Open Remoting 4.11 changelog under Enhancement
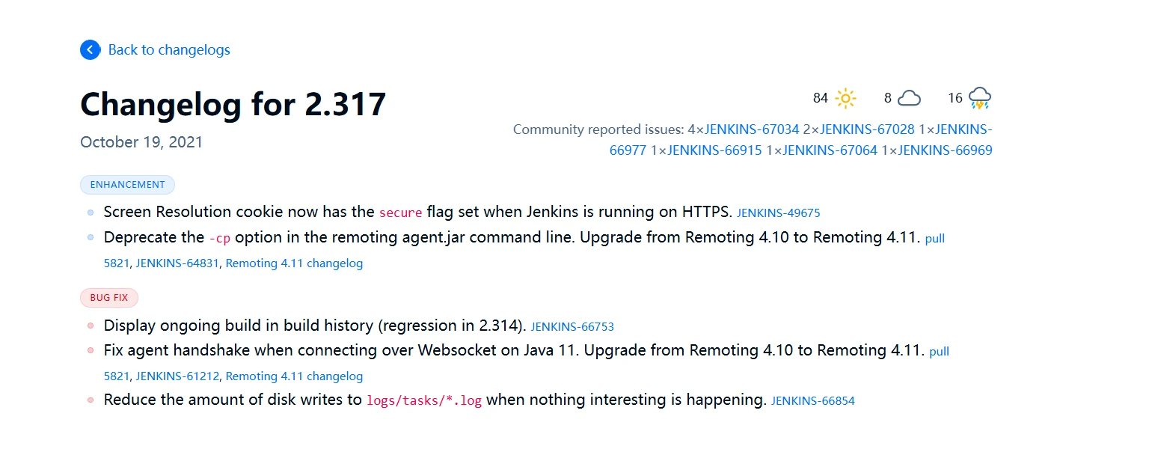 pyautogui.click(x=294, y=263)
